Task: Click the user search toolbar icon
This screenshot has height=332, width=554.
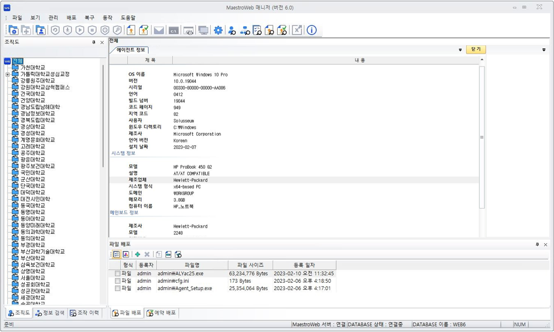Action: click(x=232, y=30)
